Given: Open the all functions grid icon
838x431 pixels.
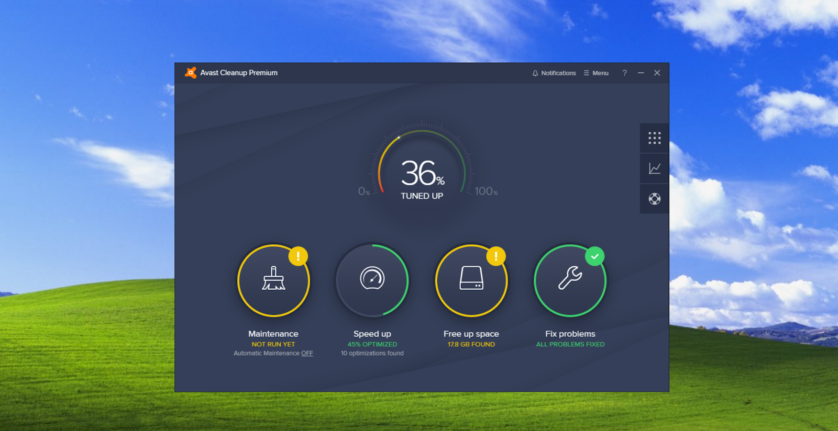Looking at the screenshot, I should [655, 138].
